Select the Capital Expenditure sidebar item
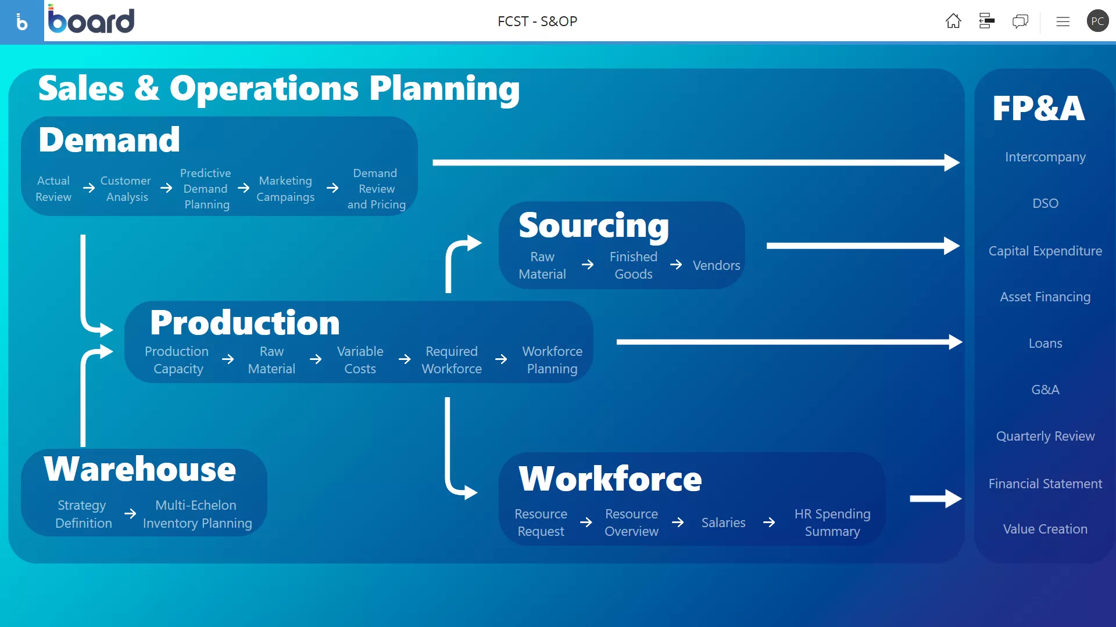Screen dimensions: 1116x627 (x=1045, y=250)
